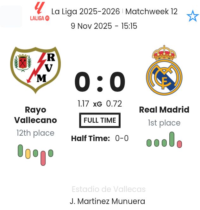The height and width of the screenshot is (210, 200).
Task: Select Rayo Vallecano's first green form bar
Action: click(20, 151)
